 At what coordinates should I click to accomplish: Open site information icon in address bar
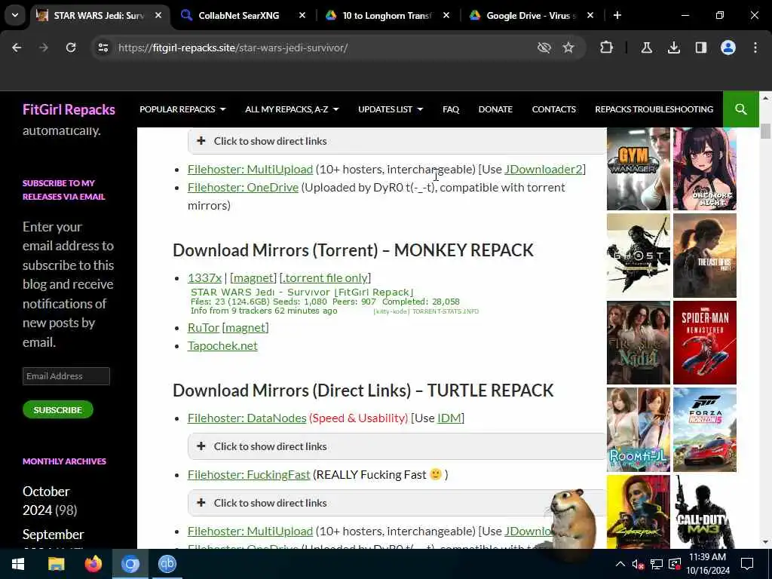pyautogui.click(x=103, y=47)
